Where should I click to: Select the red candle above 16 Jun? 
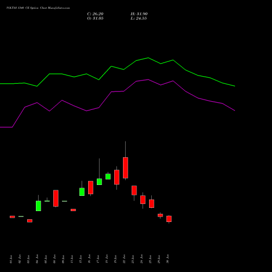[x=91, y=188]
